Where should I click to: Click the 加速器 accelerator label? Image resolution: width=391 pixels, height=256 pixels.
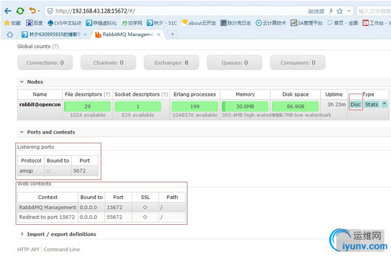click(316, 11)
